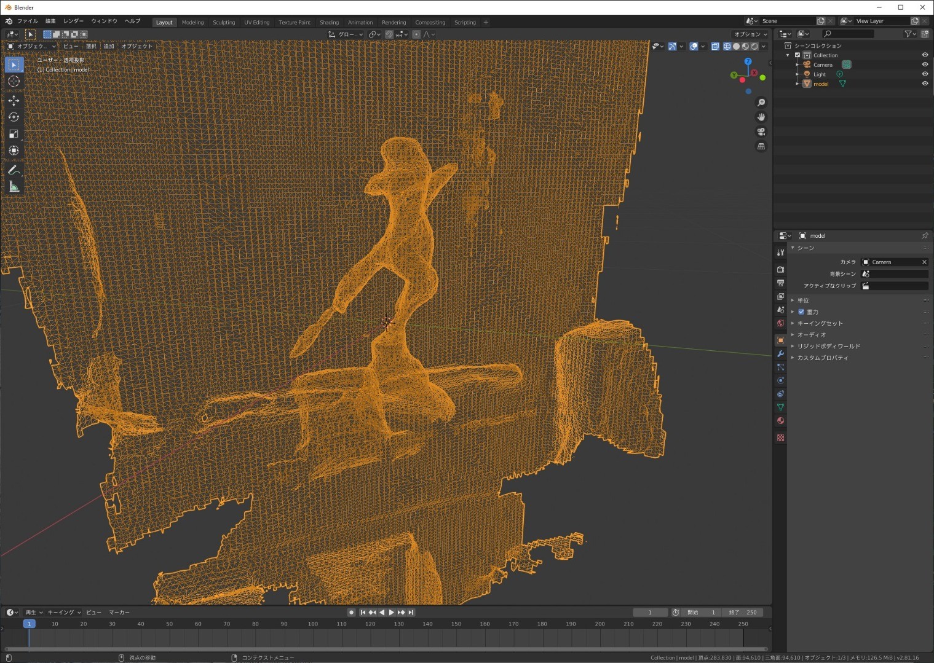Open the World properties tab
934x663 pixels.
coord(780,323)
